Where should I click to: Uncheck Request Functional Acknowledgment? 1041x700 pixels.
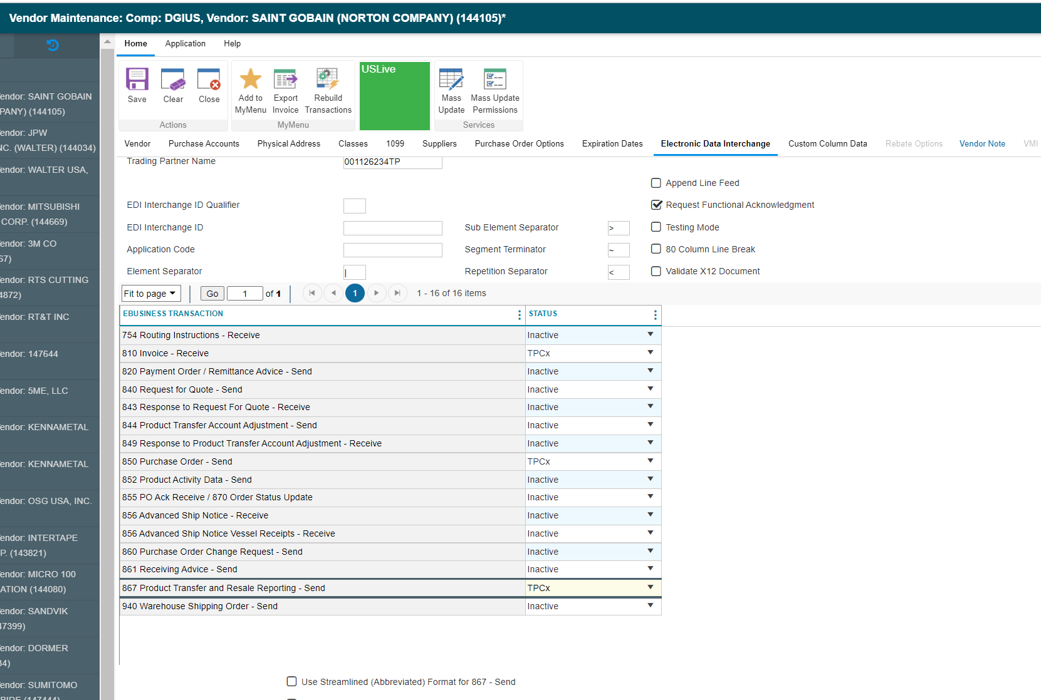656,205
